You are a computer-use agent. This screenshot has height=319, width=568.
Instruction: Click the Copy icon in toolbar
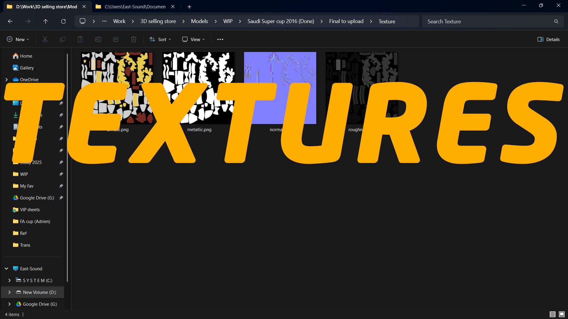pos(63,39)
